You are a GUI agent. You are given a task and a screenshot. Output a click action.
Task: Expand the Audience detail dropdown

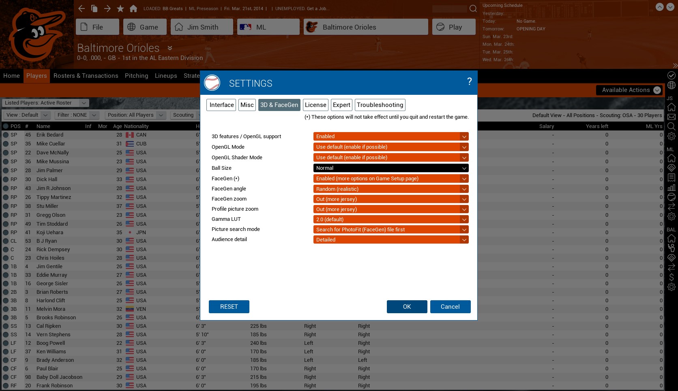click(390, 240)
